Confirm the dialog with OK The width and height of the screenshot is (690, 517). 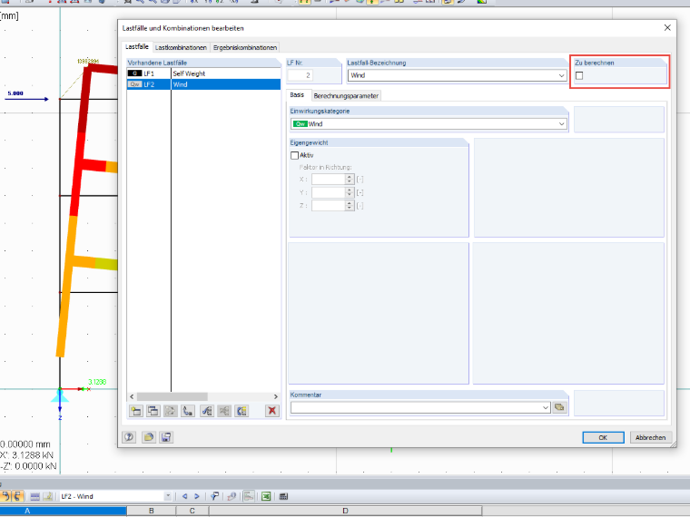[x=603, y=437]
